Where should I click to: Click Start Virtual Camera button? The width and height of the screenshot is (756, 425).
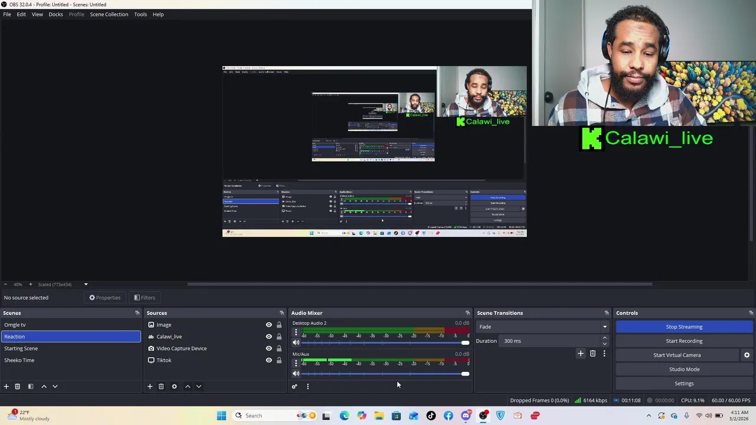click(x=677, y=355)
